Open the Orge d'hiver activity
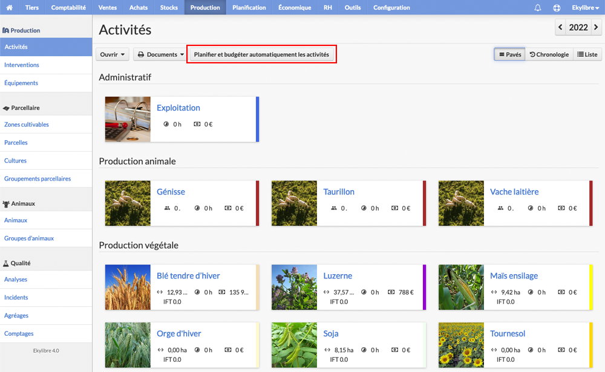The image size is (605, 372). (x=178, y=333)
